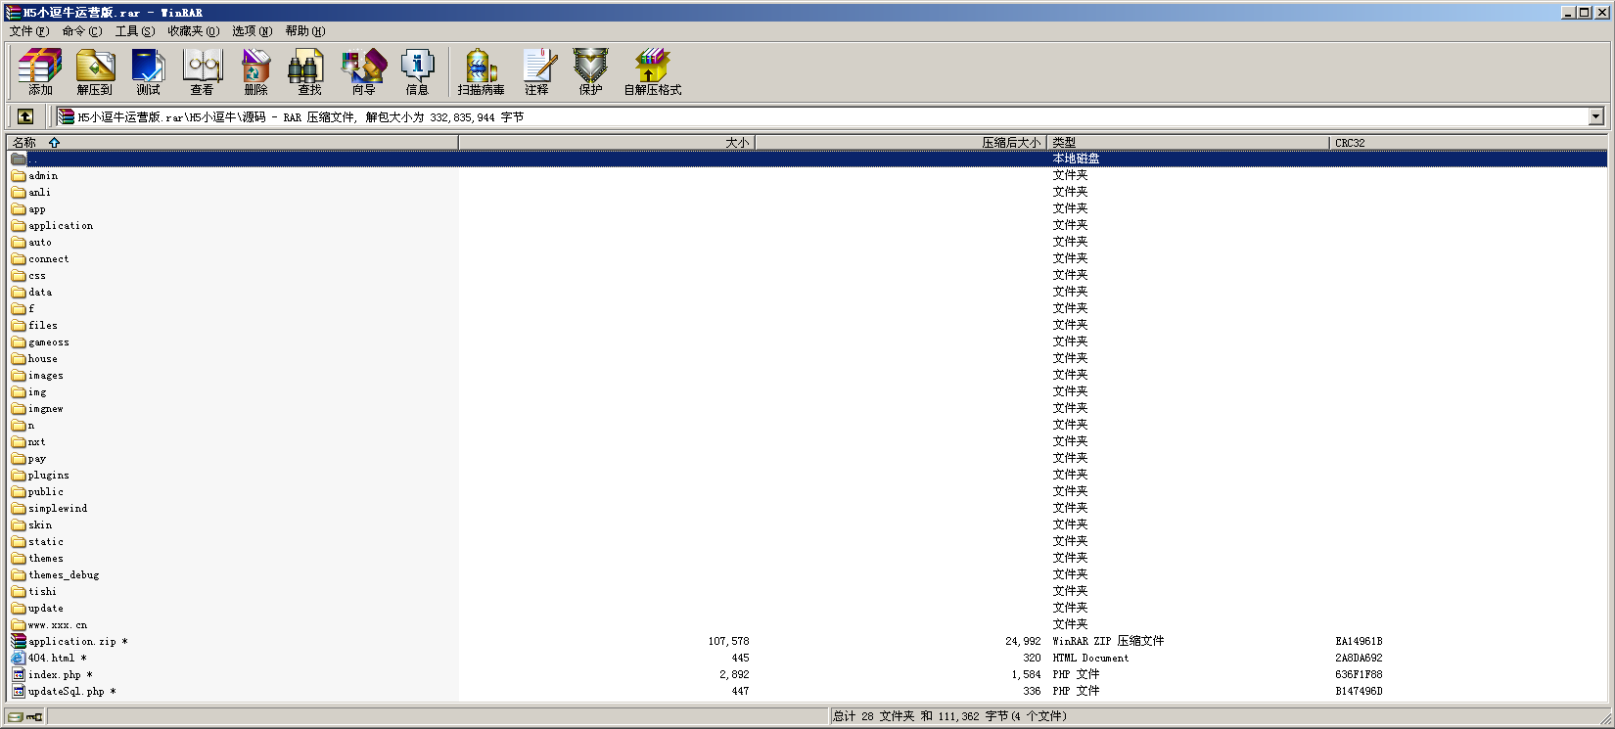Viewport: 1615px width, 729px height.
Task: Click the Add (添加) toolbar icon
Action: tap(40, 72)
